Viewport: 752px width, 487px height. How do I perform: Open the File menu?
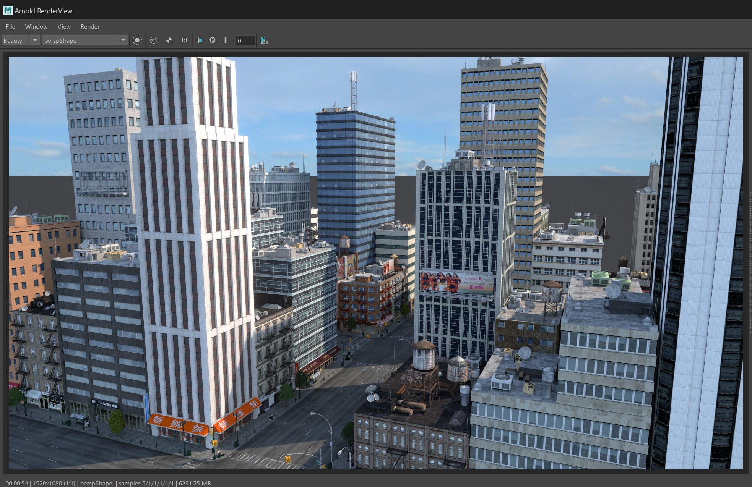pos(10,26)
